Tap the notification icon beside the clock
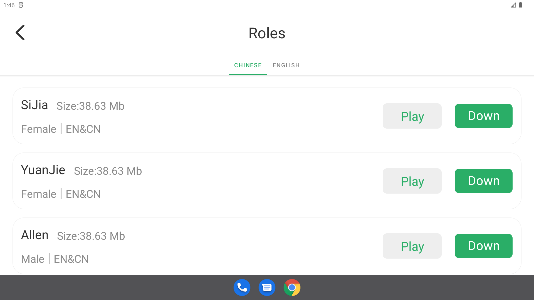 click(x=21, y=5)
